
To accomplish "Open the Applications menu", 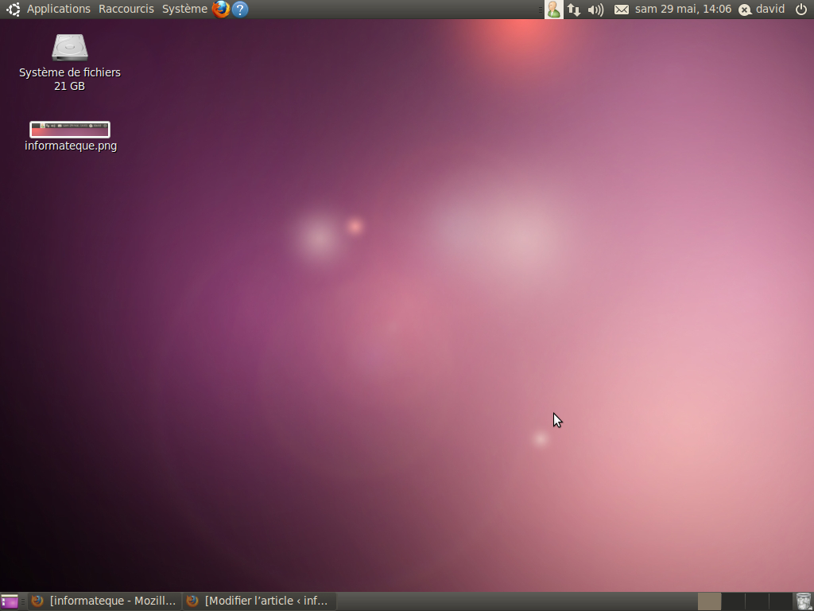I will pos(58,9).
